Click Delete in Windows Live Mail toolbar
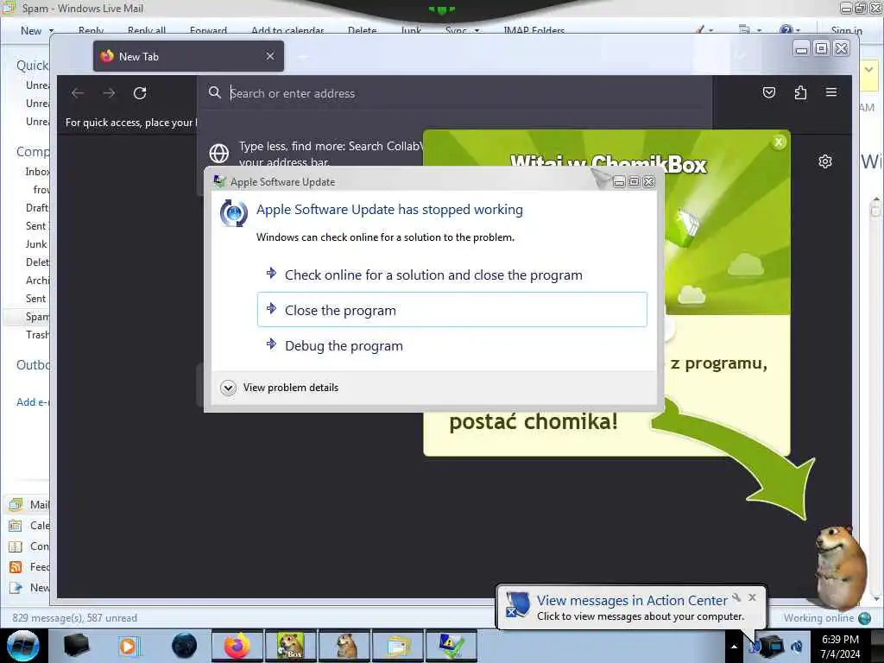The image size is (884, 663). pyautogui.click(x=362, y=30)
